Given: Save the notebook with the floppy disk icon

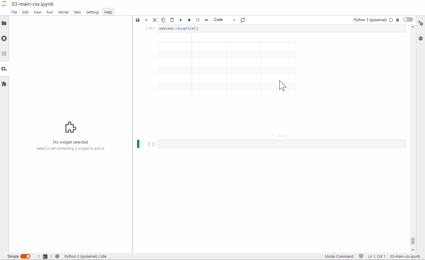Looking at the screenshot, I should [138, 20].
